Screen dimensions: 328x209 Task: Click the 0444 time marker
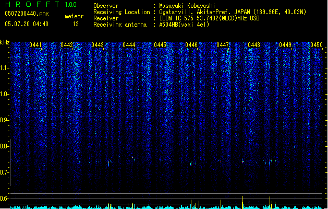(129, 45)
